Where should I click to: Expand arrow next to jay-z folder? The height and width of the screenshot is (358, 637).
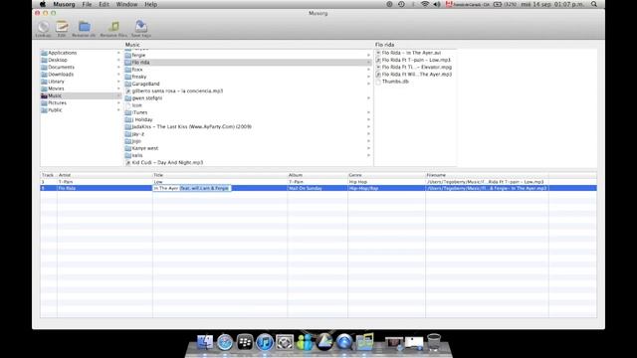click(369, 134)
